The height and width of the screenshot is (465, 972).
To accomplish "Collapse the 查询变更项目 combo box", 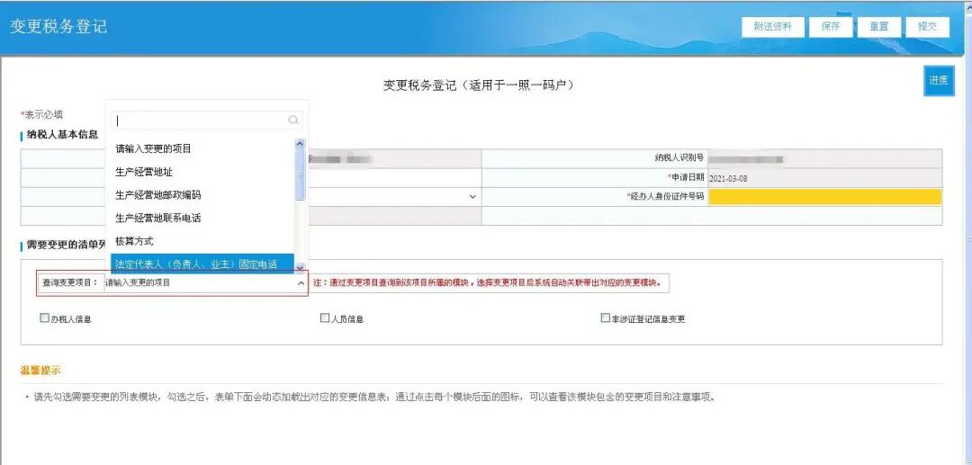I will click(x=301, y=283).
